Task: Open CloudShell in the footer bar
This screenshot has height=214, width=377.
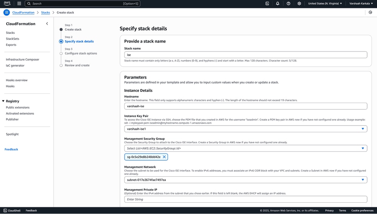Action: click(12, 211)
